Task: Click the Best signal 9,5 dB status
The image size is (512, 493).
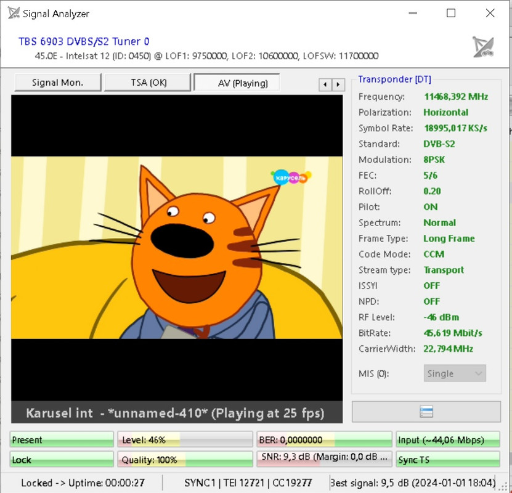Action: click(x=413, y=483)
